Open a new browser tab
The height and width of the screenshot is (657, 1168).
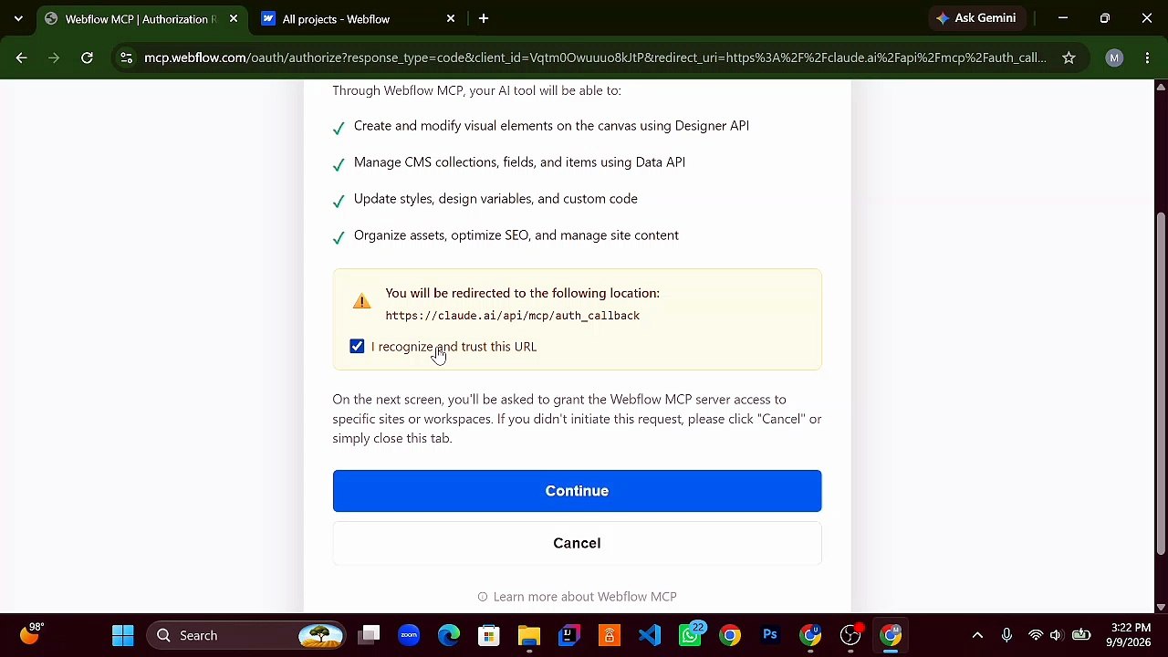pyautogui.click(x=484, y=18)
